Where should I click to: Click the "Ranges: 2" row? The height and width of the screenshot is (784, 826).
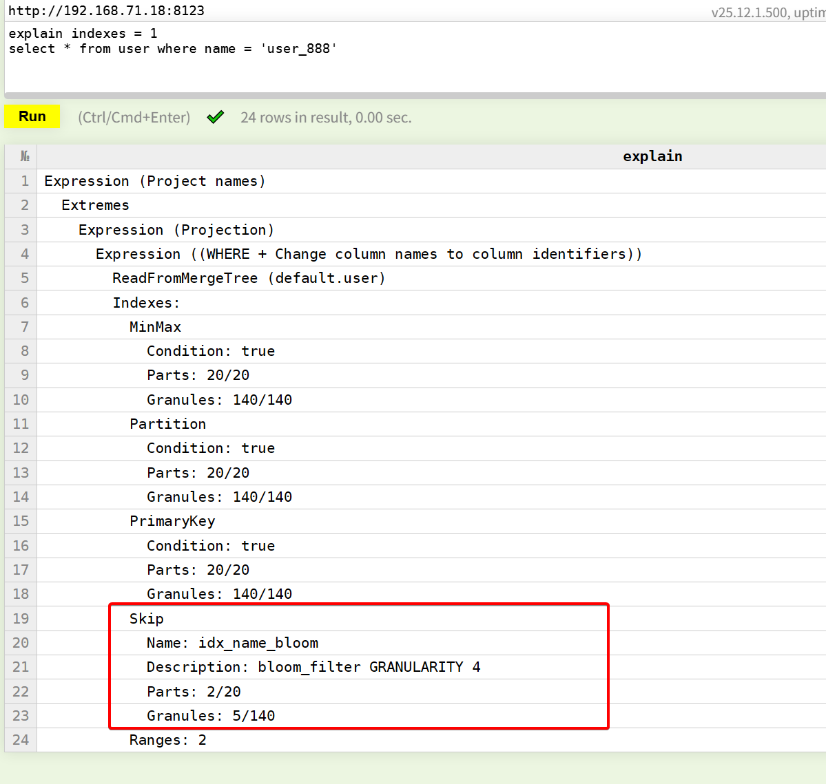pyautogui.click(x=167, y=740)
